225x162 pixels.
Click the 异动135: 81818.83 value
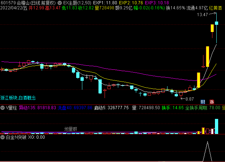click(37, 108)
